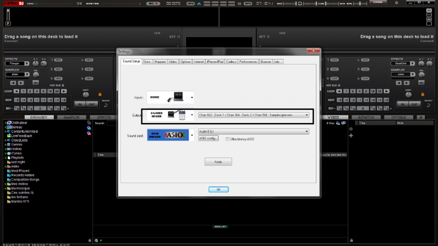
Task: Enable the Ultra-latency ASIO checkbox
Action: point(227,139)
